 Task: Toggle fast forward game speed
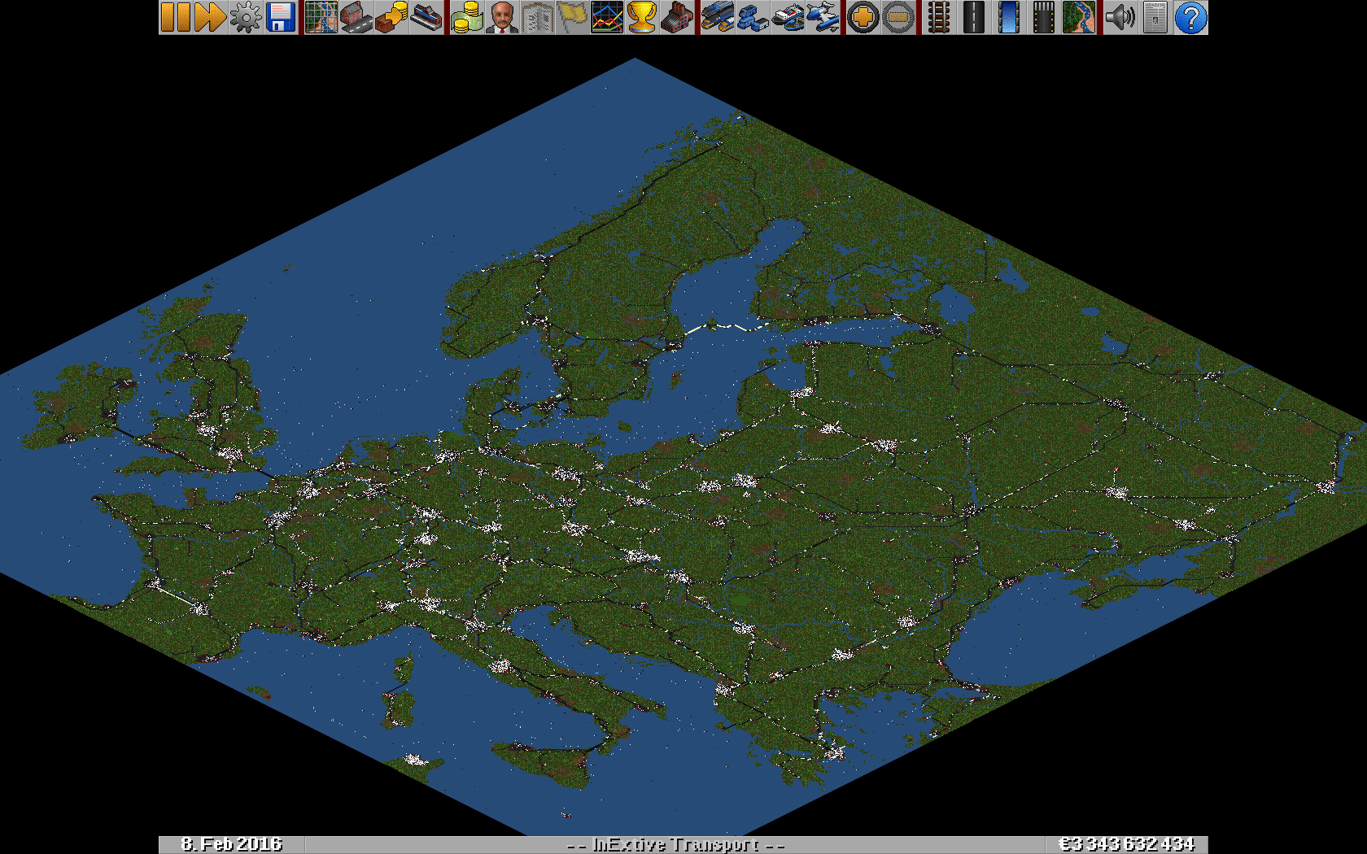click(x=211, y=17)
